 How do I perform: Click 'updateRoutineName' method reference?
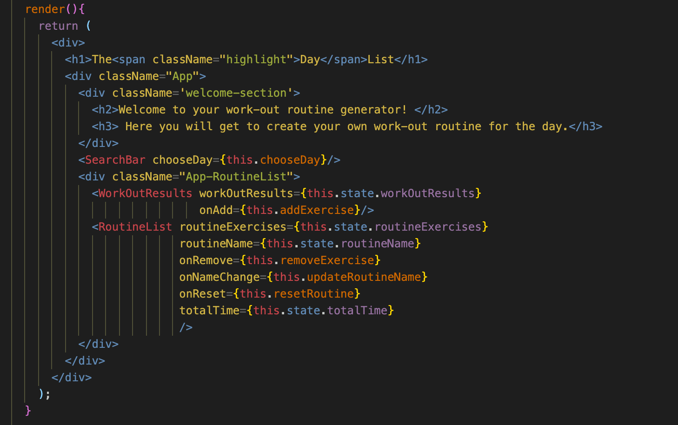pyautogui.click(x=364, y=277)
